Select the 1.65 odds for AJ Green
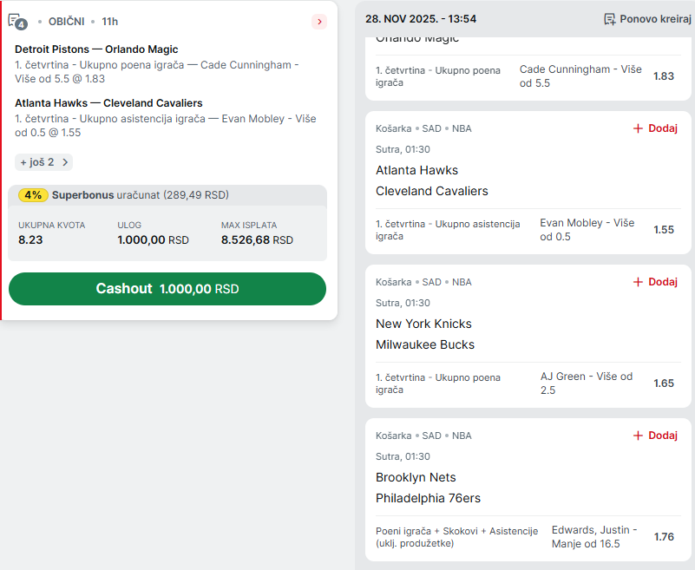The height and width of the screenshot is (570, 695). (664, 383)
